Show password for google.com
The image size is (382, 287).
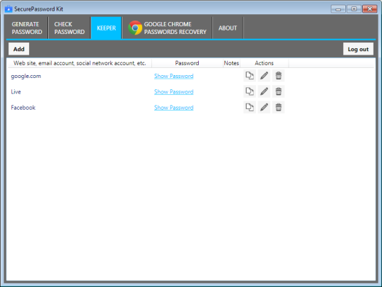pos(174,76)
